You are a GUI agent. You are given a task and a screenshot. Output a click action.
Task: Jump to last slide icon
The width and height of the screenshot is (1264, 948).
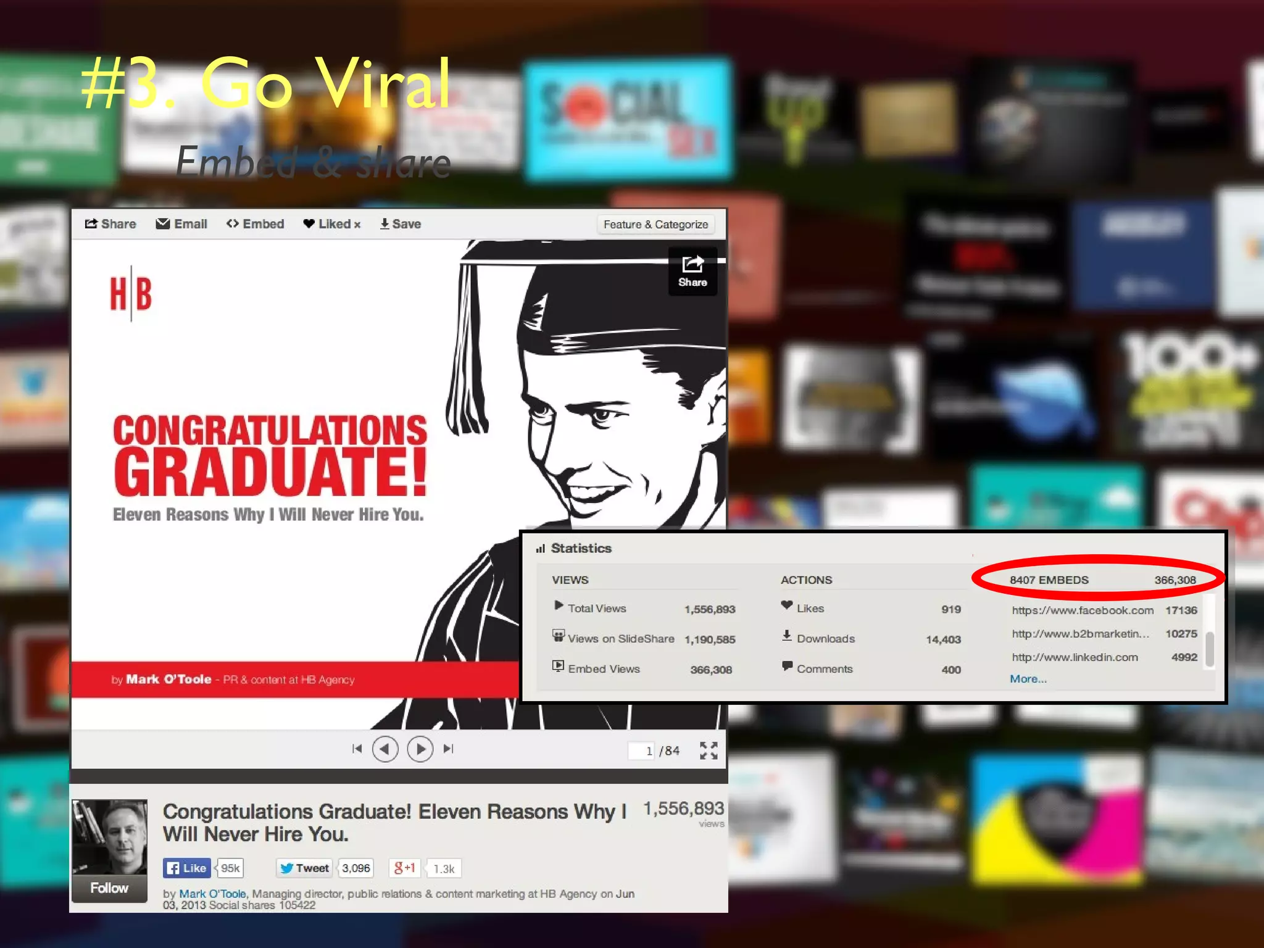pyautogui.click(x=449, y=749)
